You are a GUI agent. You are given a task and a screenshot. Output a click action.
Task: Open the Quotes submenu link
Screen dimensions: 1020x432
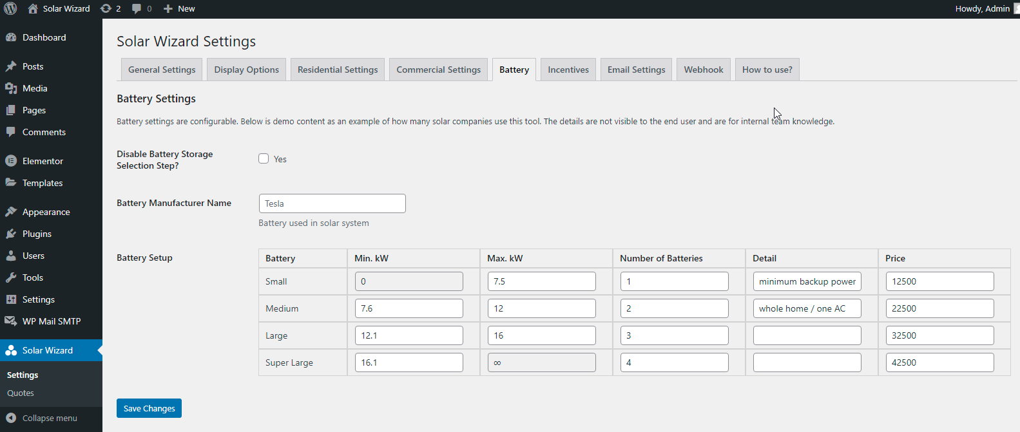[21, 393]
